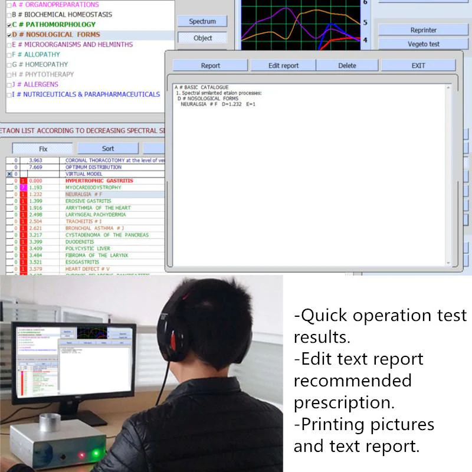Start the Vegeto test
This screenshot has height=472, width=472.
423,43
